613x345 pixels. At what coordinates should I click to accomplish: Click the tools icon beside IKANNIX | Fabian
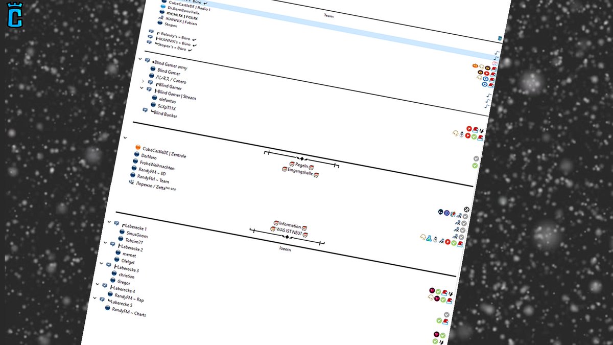coord(161,18)
